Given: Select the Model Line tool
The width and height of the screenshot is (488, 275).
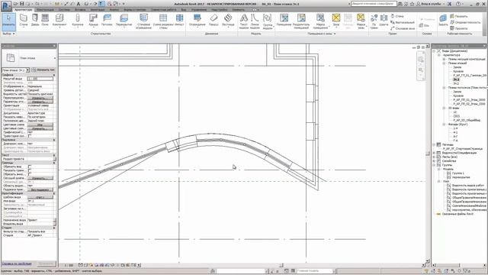Looking at the screenshot, I should tap(255, 21).
